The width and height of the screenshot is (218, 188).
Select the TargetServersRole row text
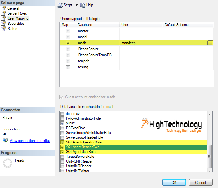point(80,157)
